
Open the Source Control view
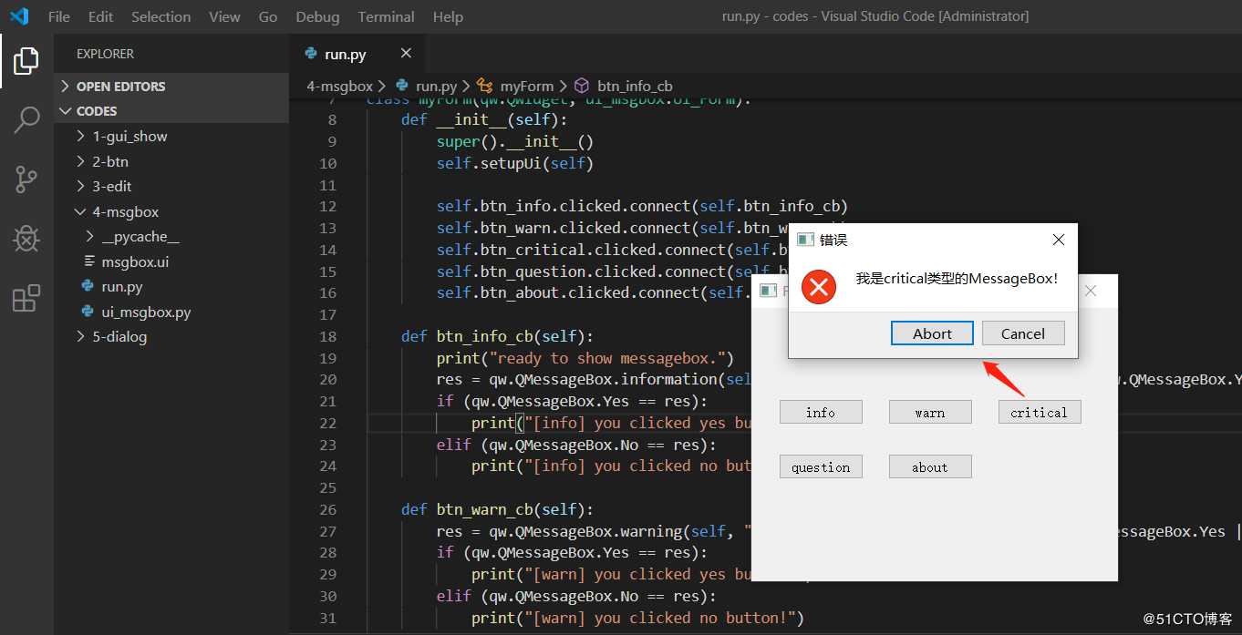(x=26, y=179)
